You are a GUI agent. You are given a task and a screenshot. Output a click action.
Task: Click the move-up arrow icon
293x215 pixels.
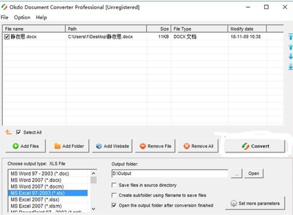(x=290, y=47)
